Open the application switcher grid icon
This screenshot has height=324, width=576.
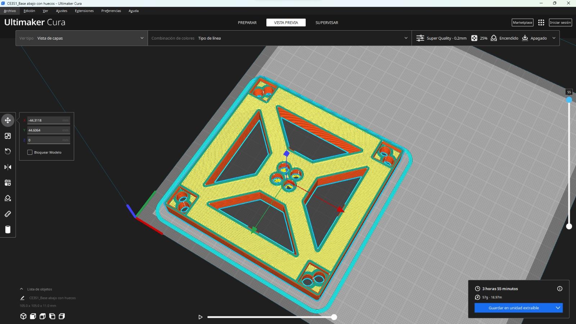541,23
